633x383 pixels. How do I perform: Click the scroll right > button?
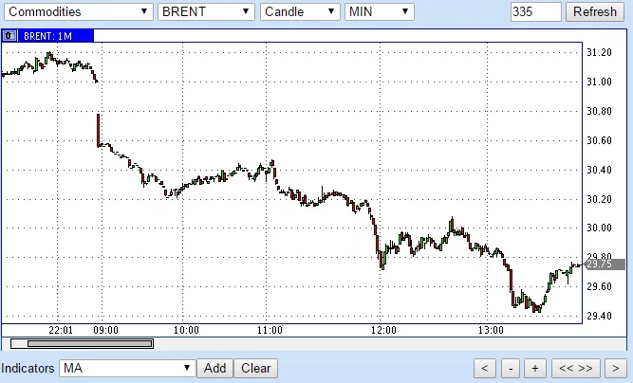click(x=615, y=368)
